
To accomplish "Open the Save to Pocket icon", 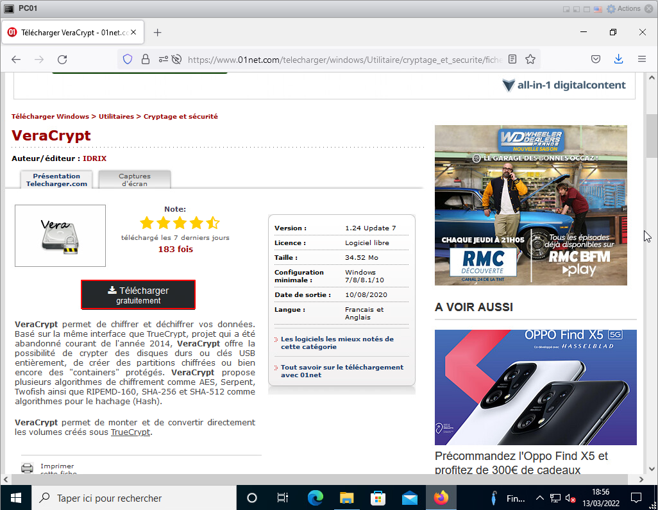I will pyautogui.click(x=596, y=59).
